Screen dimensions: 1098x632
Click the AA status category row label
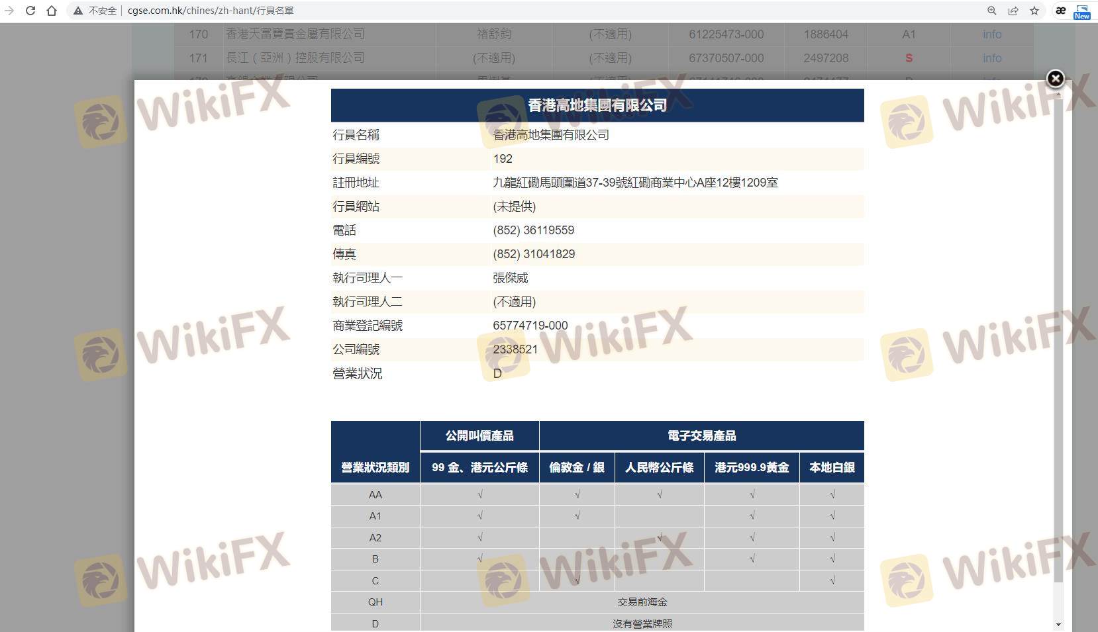coord(375,495)
